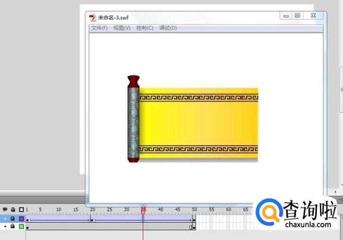Viewport: 343px width, 240px height.
Task: Minimize the SWF preview window
Action: tap(286, 16)
